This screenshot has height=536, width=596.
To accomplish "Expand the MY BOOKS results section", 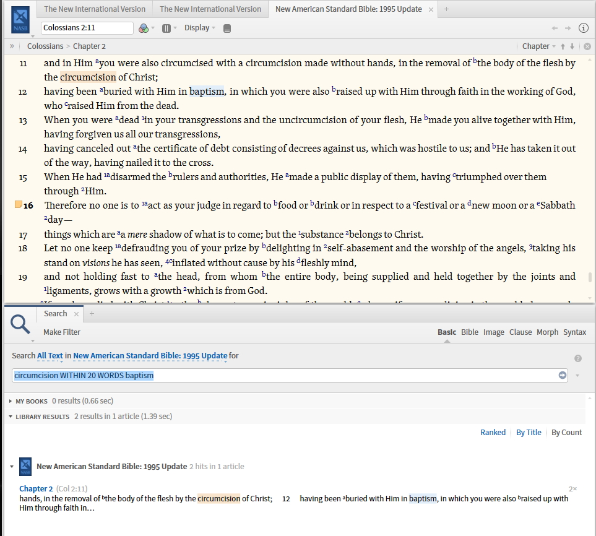I will click(x=11, y=401).
